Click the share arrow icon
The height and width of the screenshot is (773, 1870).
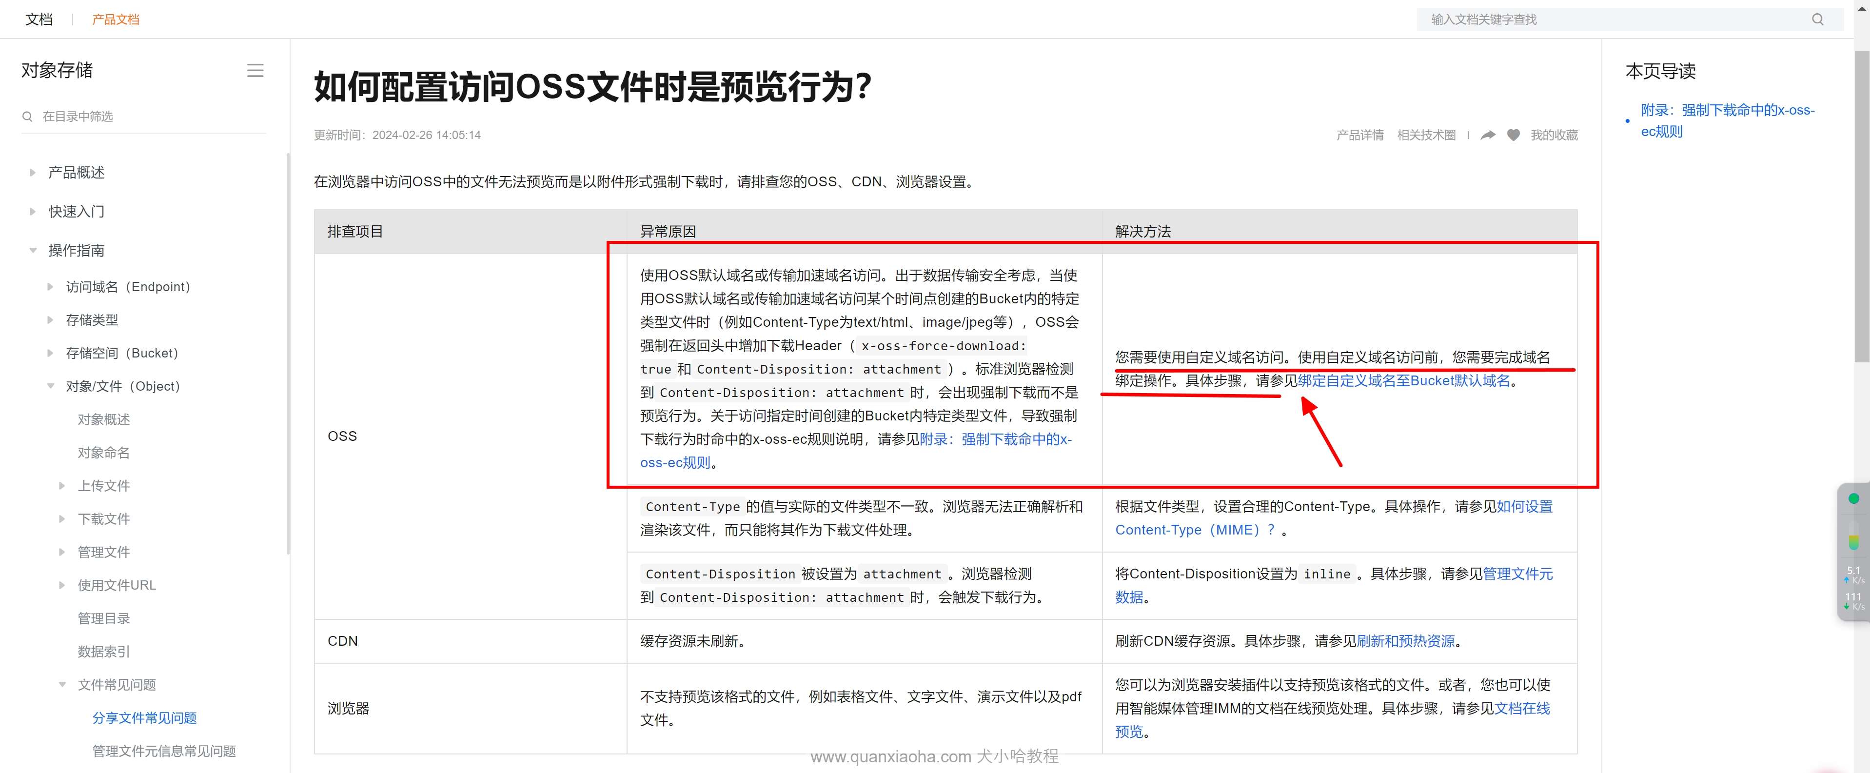pyautogui.click(x=1488, y=135)
